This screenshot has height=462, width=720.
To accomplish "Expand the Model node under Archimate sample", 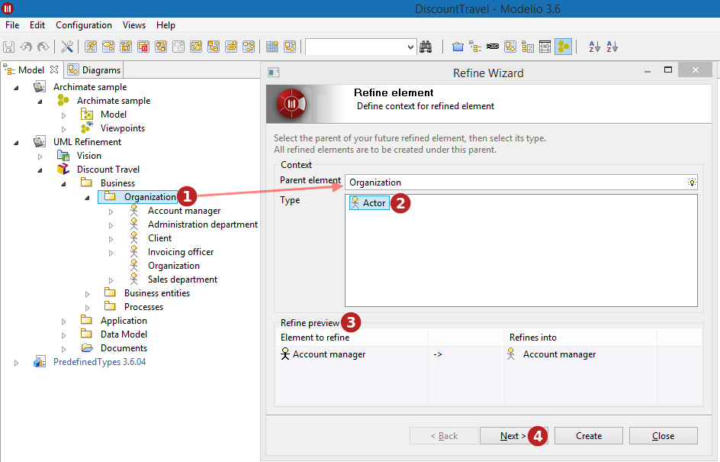I will point(64,115).
